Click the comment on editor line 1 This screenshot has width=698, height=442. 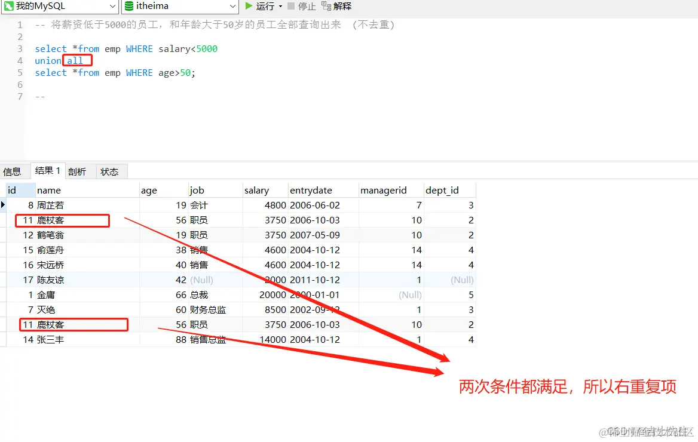coord(215,24)
